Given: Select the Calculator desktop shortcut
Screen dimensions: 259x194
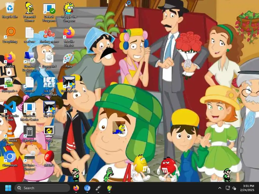Looking at the screenshot, I should 29,134.
